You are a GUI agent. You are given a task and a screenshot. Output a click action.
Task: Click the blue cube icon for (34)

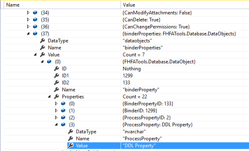(35, 12)
